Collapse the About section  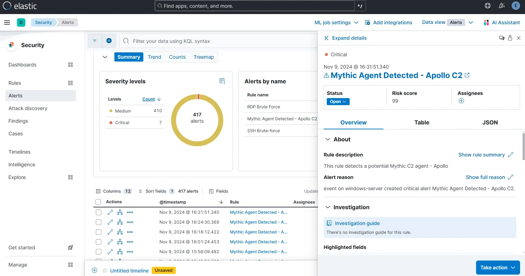[x=327, y=139]
